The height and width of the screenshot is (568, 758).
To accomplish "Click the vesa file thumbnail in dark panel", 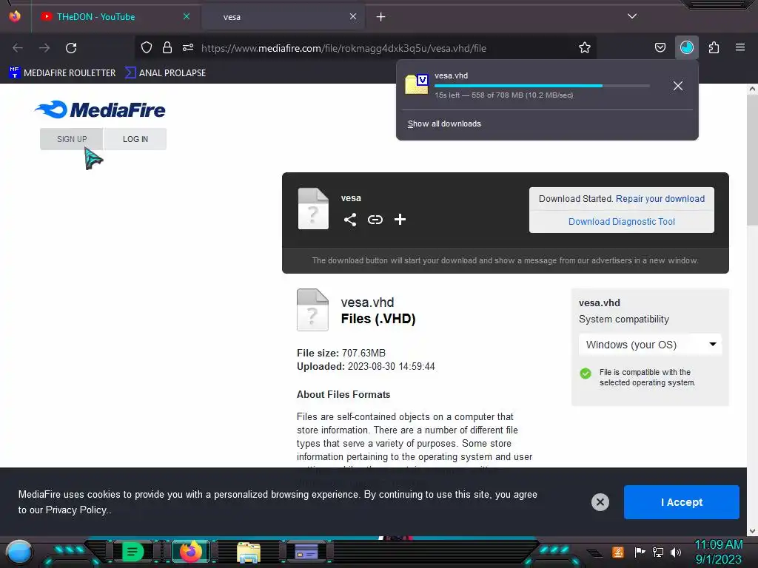I will pyautogui.click(x=313, y=209).
